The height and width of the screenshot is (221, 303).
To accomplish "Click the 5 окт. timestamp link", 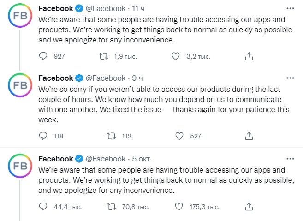I will (x=141, y=158).
